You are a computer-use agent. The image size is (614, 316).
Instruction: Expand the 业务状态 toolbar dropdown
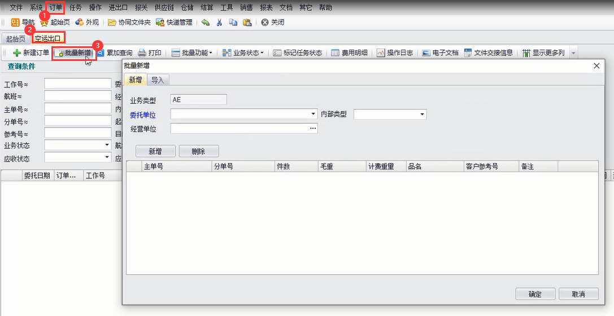pyautogui.click(x=243, y=53)
